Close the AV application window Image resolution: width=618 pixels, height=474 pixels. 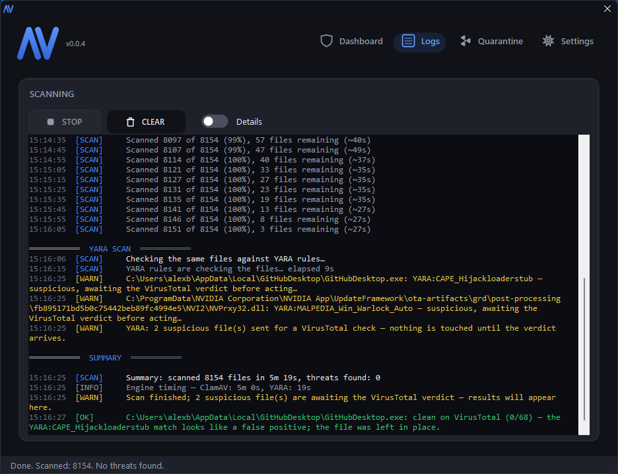(x=607, y=9)
